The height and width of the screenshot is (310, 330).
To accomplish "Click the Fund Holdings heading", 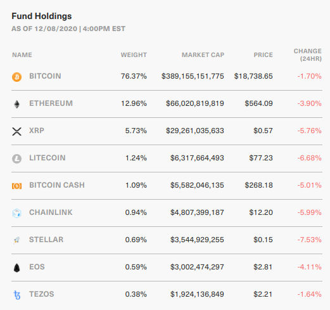I will (x=42, y=16).
